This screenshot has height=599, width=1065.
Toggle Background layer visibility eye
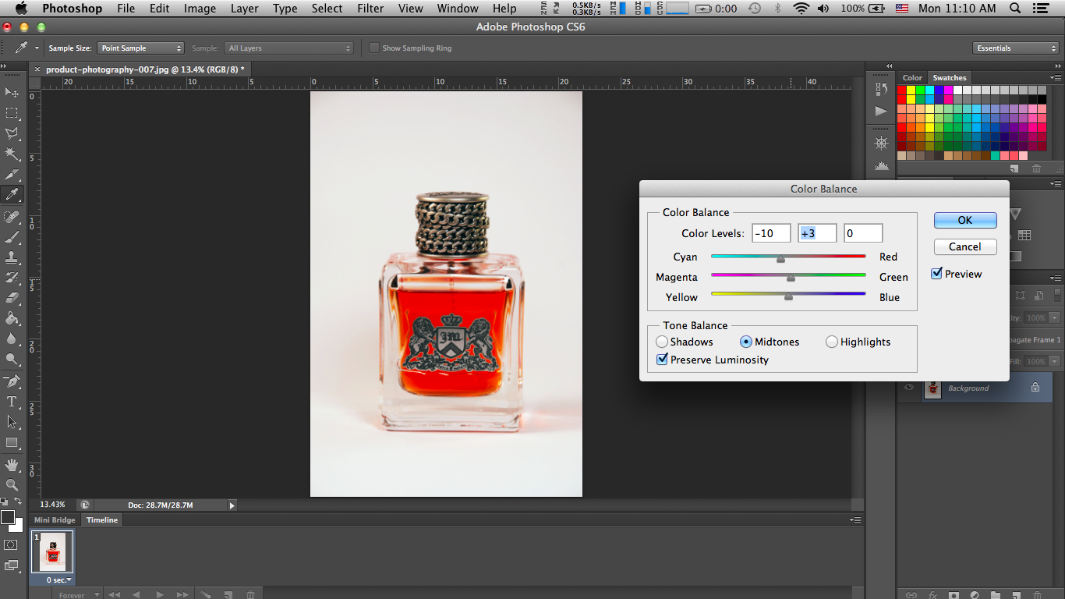pos(909,388)
